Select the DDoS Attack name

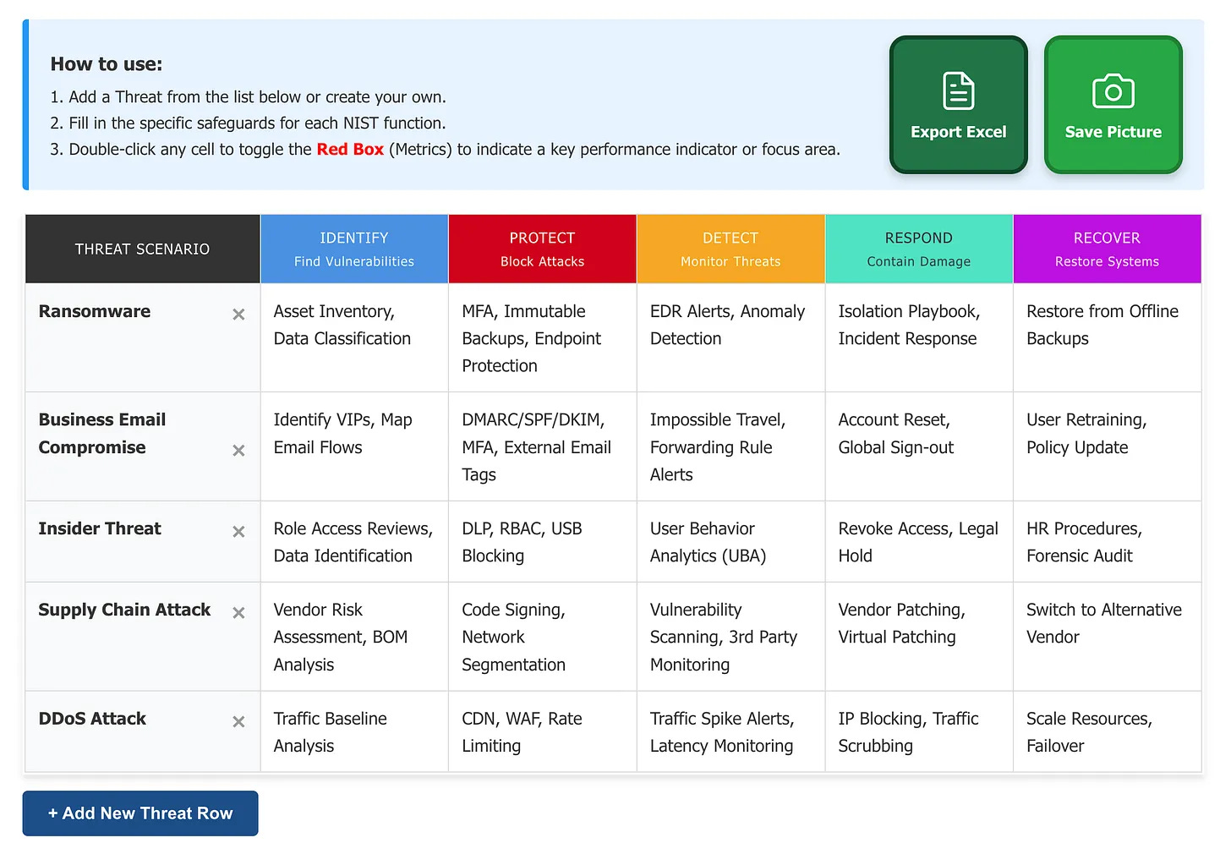click(92, 719)
